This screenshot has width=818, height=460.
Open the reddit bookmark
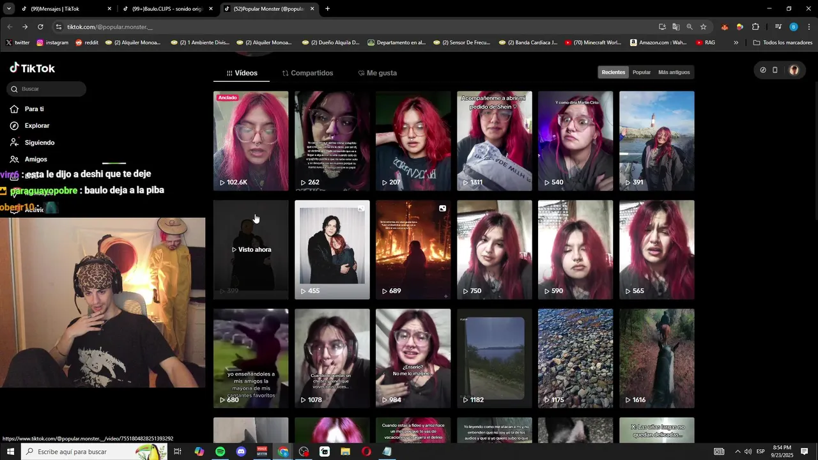pyautogui.click(x=87, y=43)
